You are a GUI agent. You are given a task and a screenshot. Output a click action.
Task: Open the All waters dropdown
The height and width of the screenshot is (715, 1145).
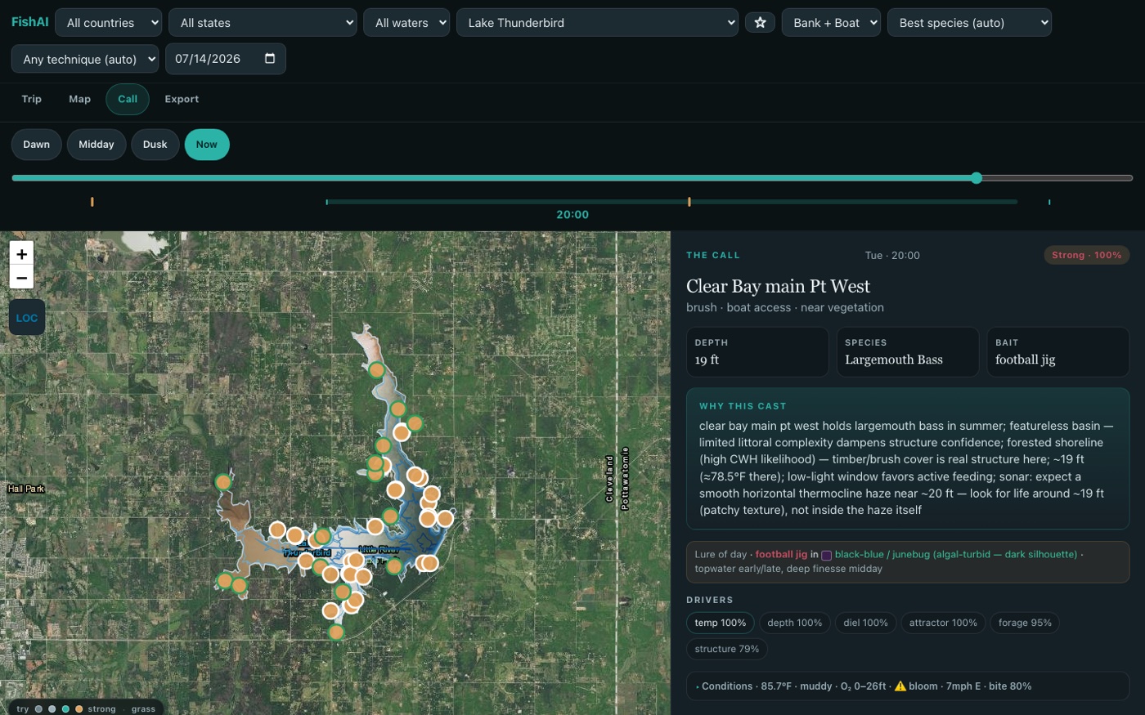tap(406, 23)
